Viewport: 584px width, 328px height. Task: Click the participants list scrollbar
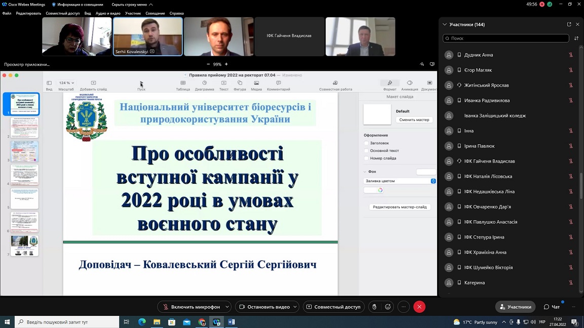581,186
